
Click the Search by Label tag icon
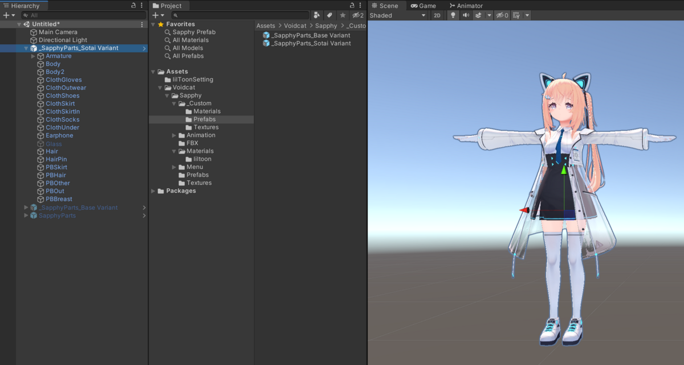pyautogui.click(x=329, y=15)
